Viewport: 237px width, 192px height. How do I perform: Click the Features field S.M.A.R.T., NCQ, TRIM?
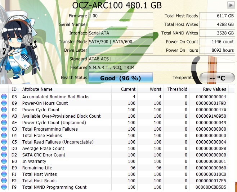[162, 67]
